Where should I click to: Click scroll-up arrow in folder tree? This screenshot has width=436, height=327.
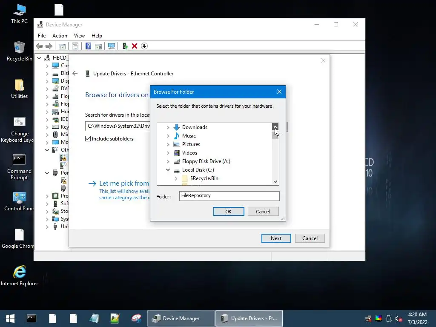tap(275, 127)
